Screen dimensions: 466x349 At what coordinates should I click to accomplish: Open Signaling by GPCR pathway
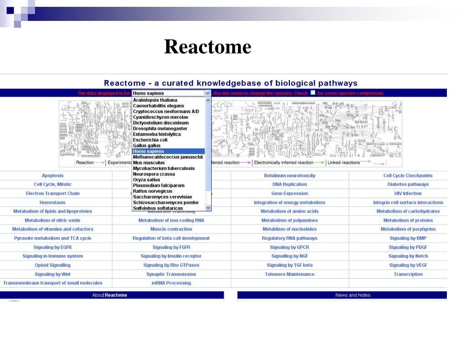tap(290, 247)
